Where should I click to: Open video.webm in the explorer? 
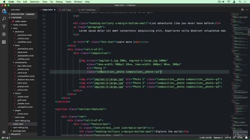(x=21, y=21)
